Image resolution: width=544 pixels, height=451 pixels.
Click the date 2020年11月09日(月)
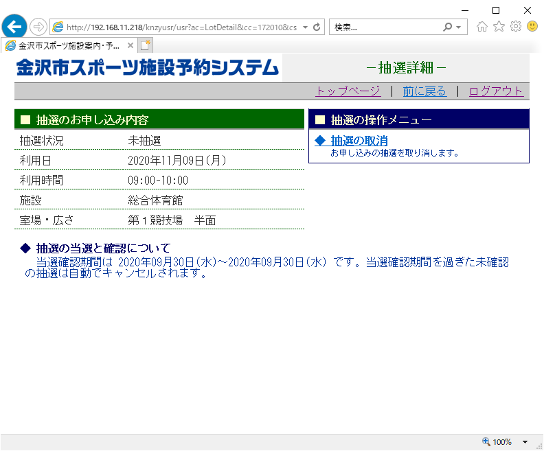point(177,161)
